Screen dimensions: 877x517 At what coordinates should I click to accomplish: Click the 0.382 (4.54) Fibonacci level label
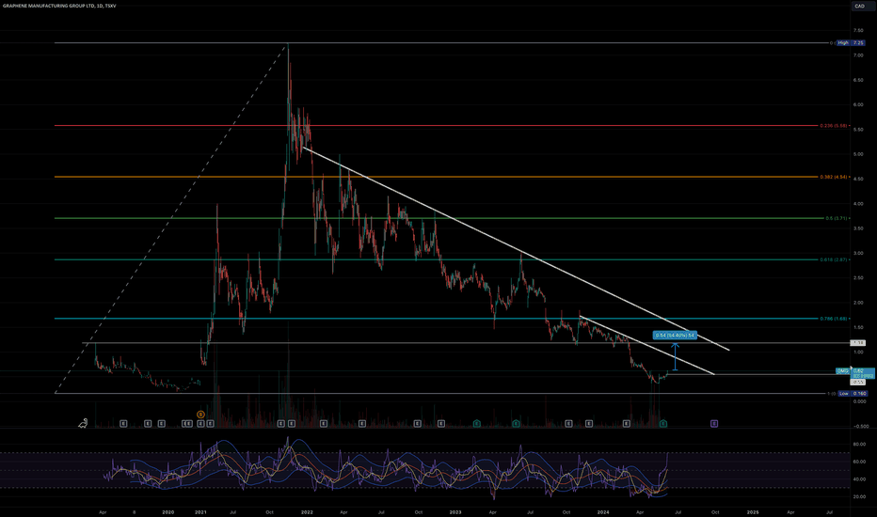click(834, 177)
